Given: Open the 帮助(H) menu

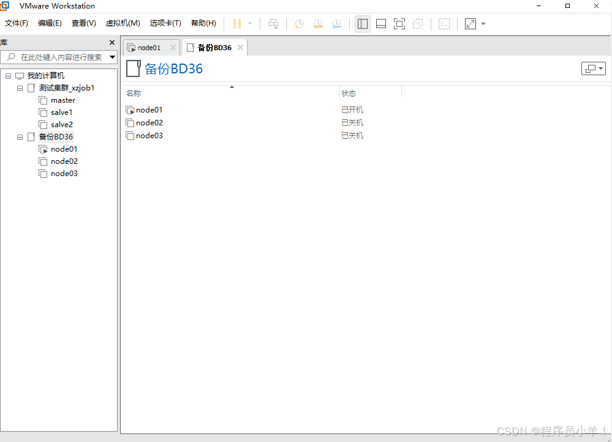Looking at the screenshot, I should [203, 23].
